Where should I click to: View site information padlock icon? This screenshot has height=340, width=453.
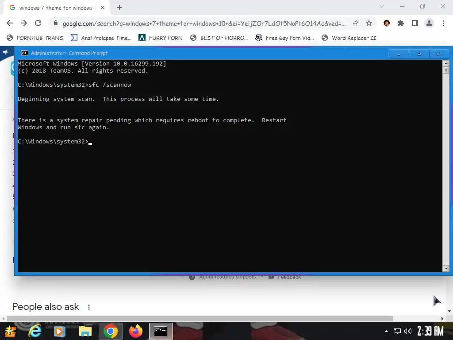click(x=55, y=23)
